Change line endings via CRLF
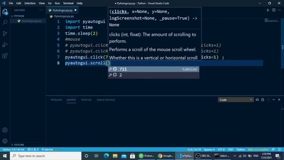The image size is (284, 160). point(230,149)
